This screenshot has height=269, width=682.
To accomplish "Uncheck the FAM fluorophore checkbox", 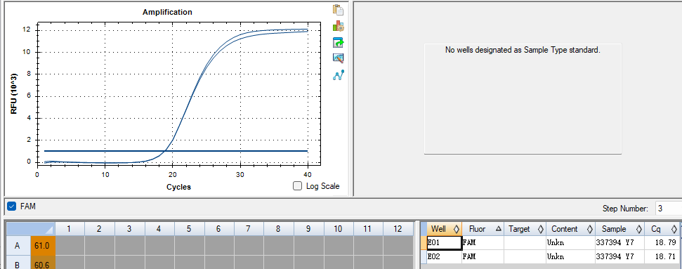I will pos(12,206).
